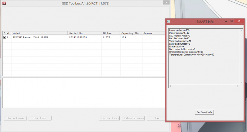Screen dimensions: 247x132
Task: Click the Capacity(GB) column header
Action: 131,33
